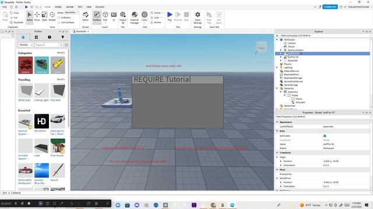Toggle the Join Surfaces checkbox
This screenshot has width=373, height=209.
coord(59,22)
